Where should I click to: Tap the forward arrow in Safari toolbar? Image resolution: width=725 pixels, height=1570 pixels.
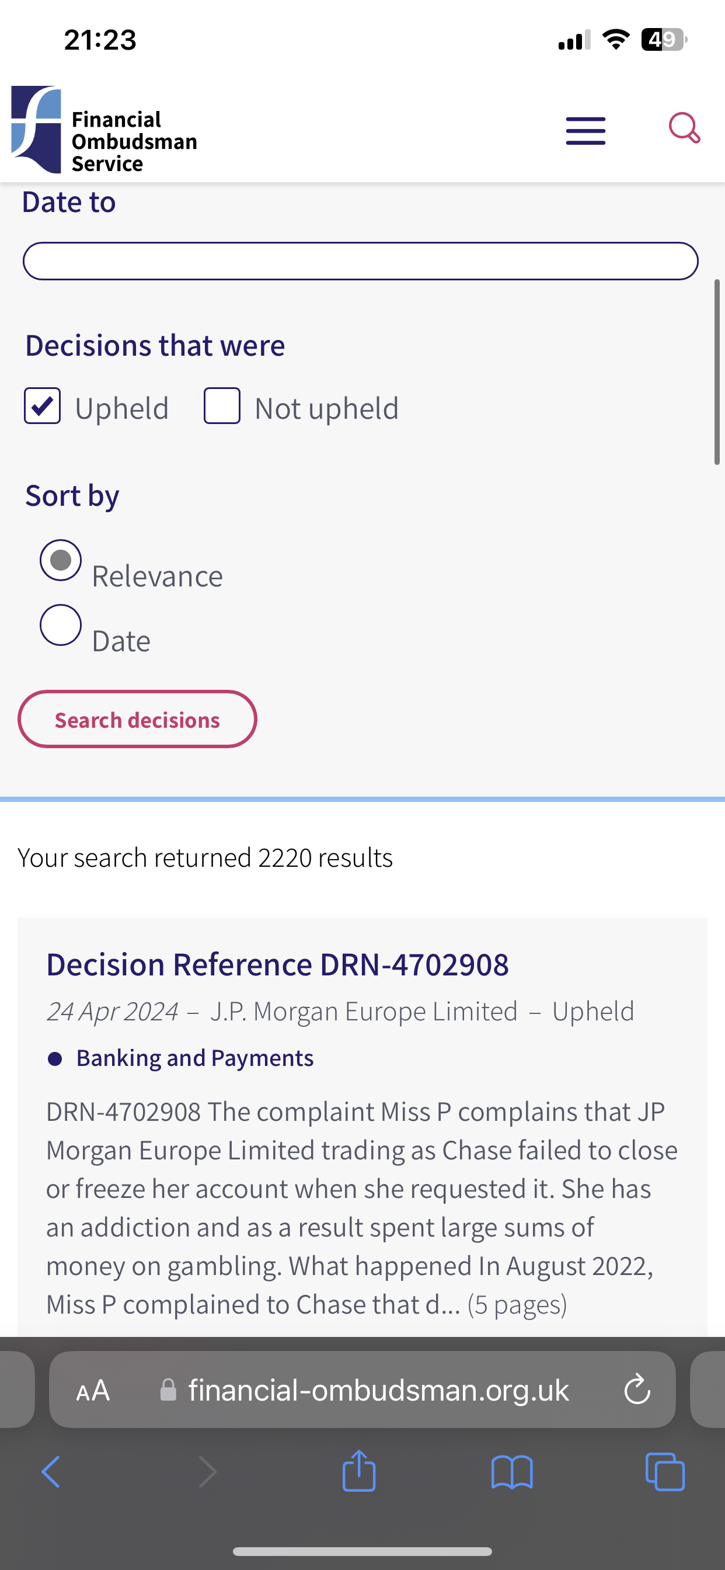(207, 1472)
